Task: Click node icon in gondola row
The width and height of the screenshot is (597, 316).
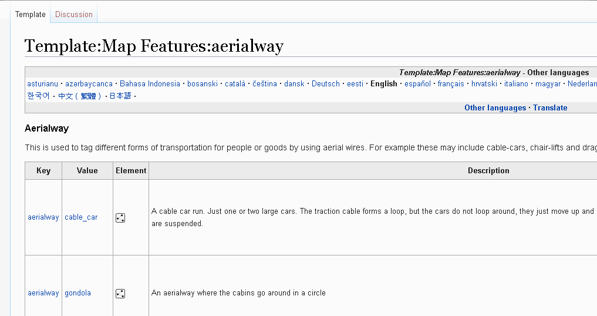Action: pyautogui.click(x=120, y=294)
